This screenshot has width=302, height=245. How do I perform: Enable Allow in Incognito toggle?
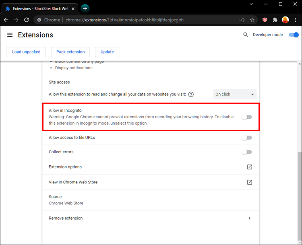click(247, 117)
